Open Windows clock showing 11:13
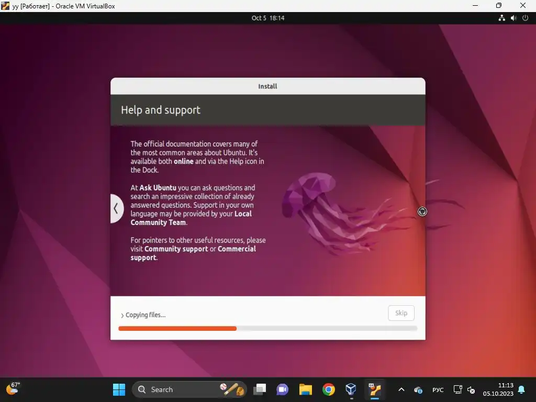 (x=498, y=389)
